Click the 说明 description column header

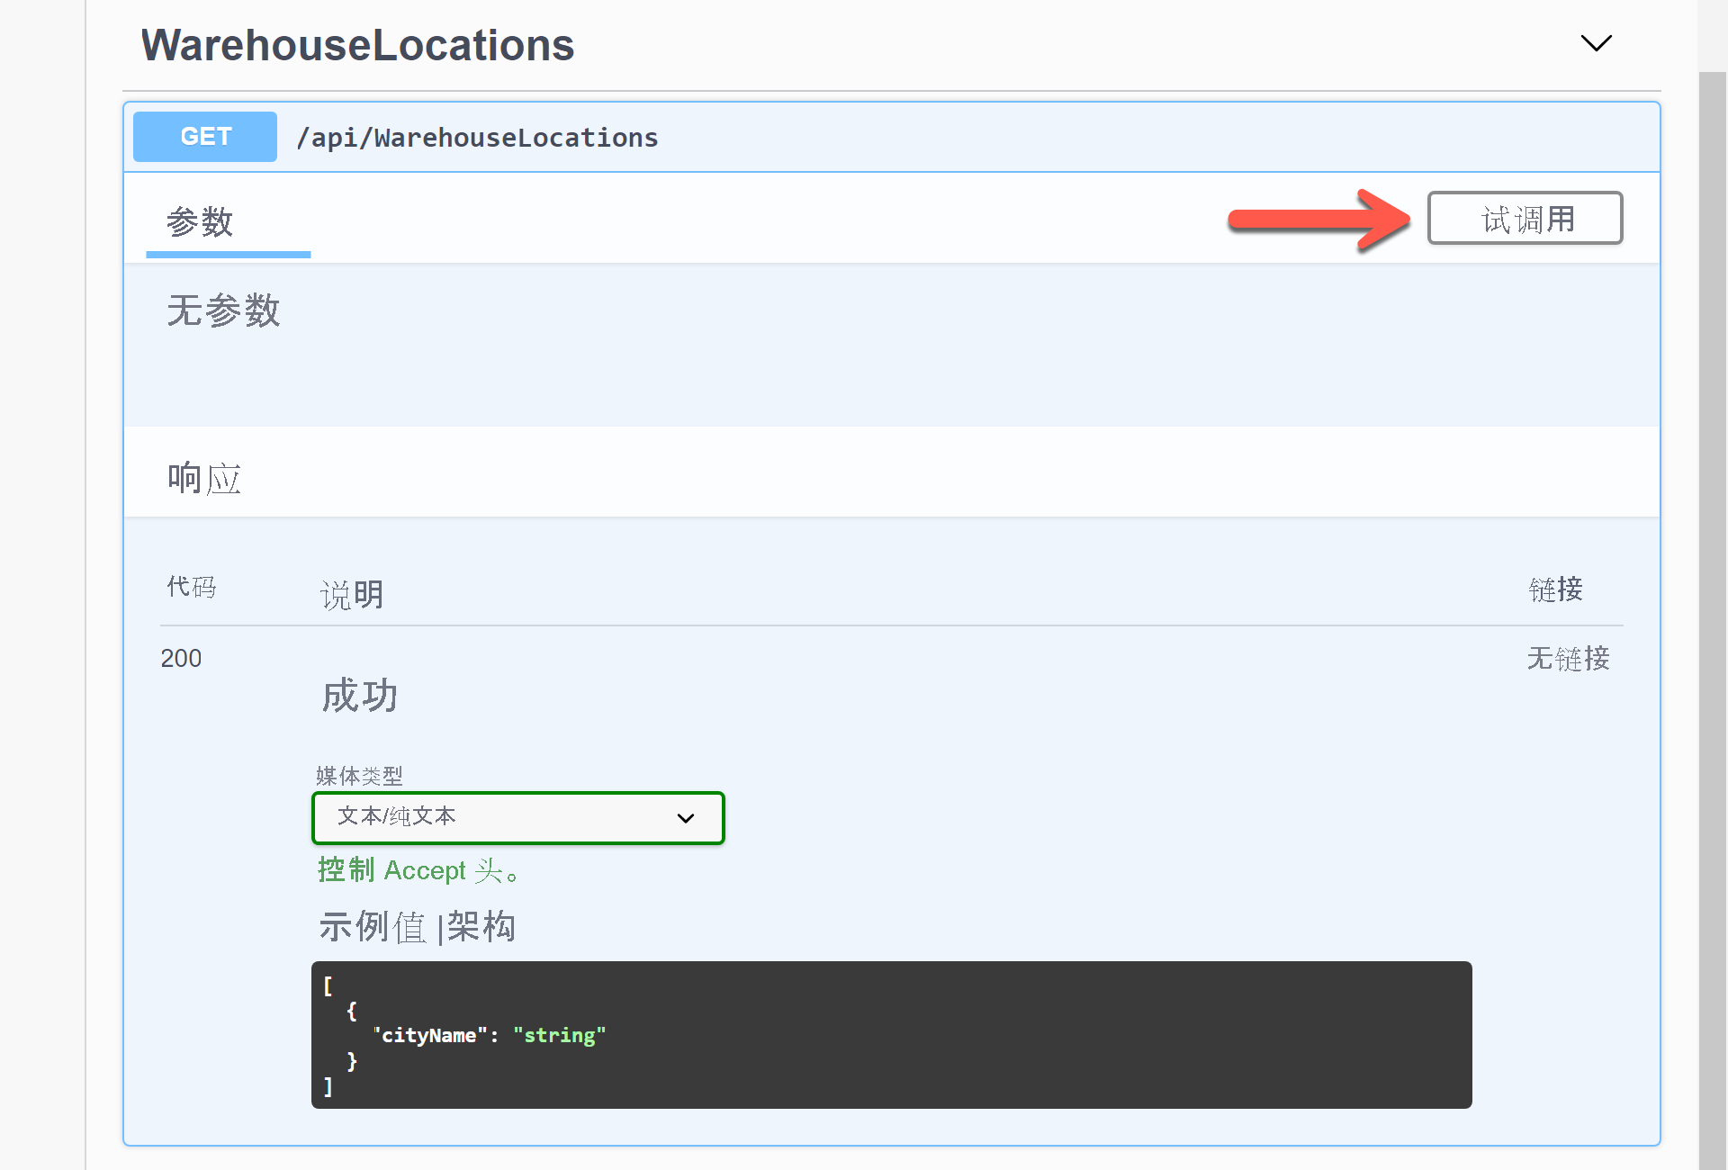coord(352,595)
